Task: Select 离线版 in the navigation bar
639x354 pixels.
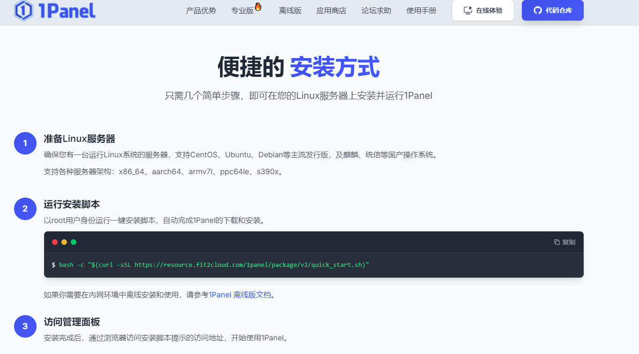Action: click(290, 10)
